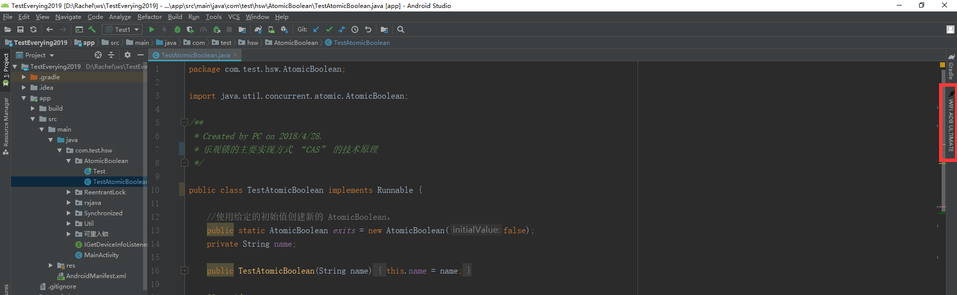957x295 pixels.
Task: Click the Search Everywhere magnifier icon
Action: [401, 30]
